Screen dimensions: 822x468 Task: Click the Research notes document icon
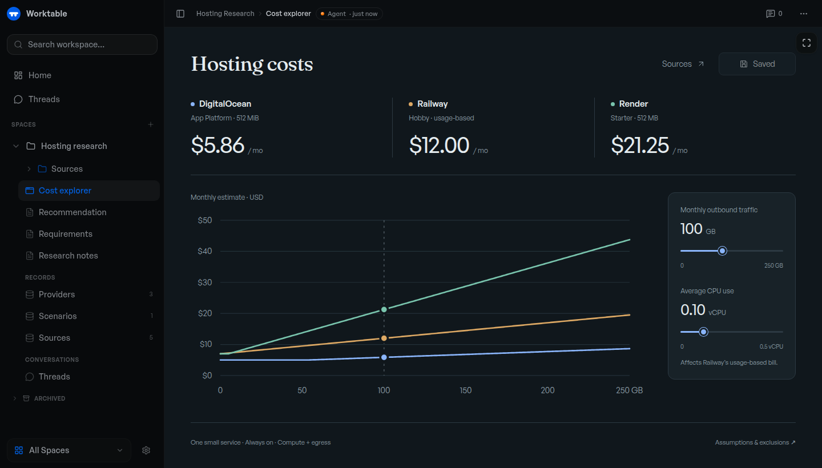pos(30,256)
